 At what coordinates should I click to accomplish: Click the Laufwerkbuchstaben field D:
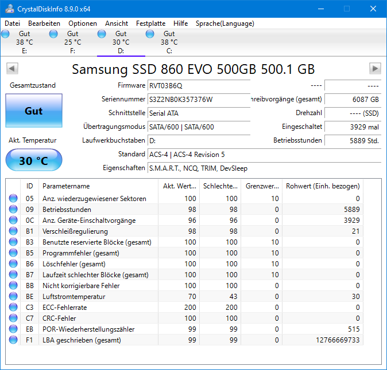click(199, 140)
